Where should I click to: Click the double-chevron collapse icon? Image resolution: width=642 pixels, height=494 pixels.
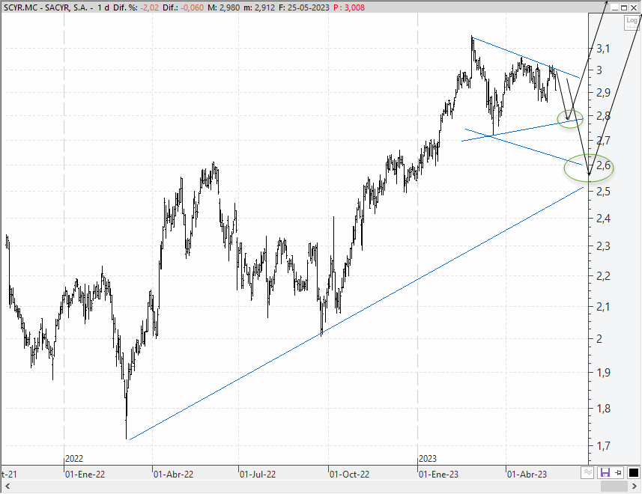[587, 473]
